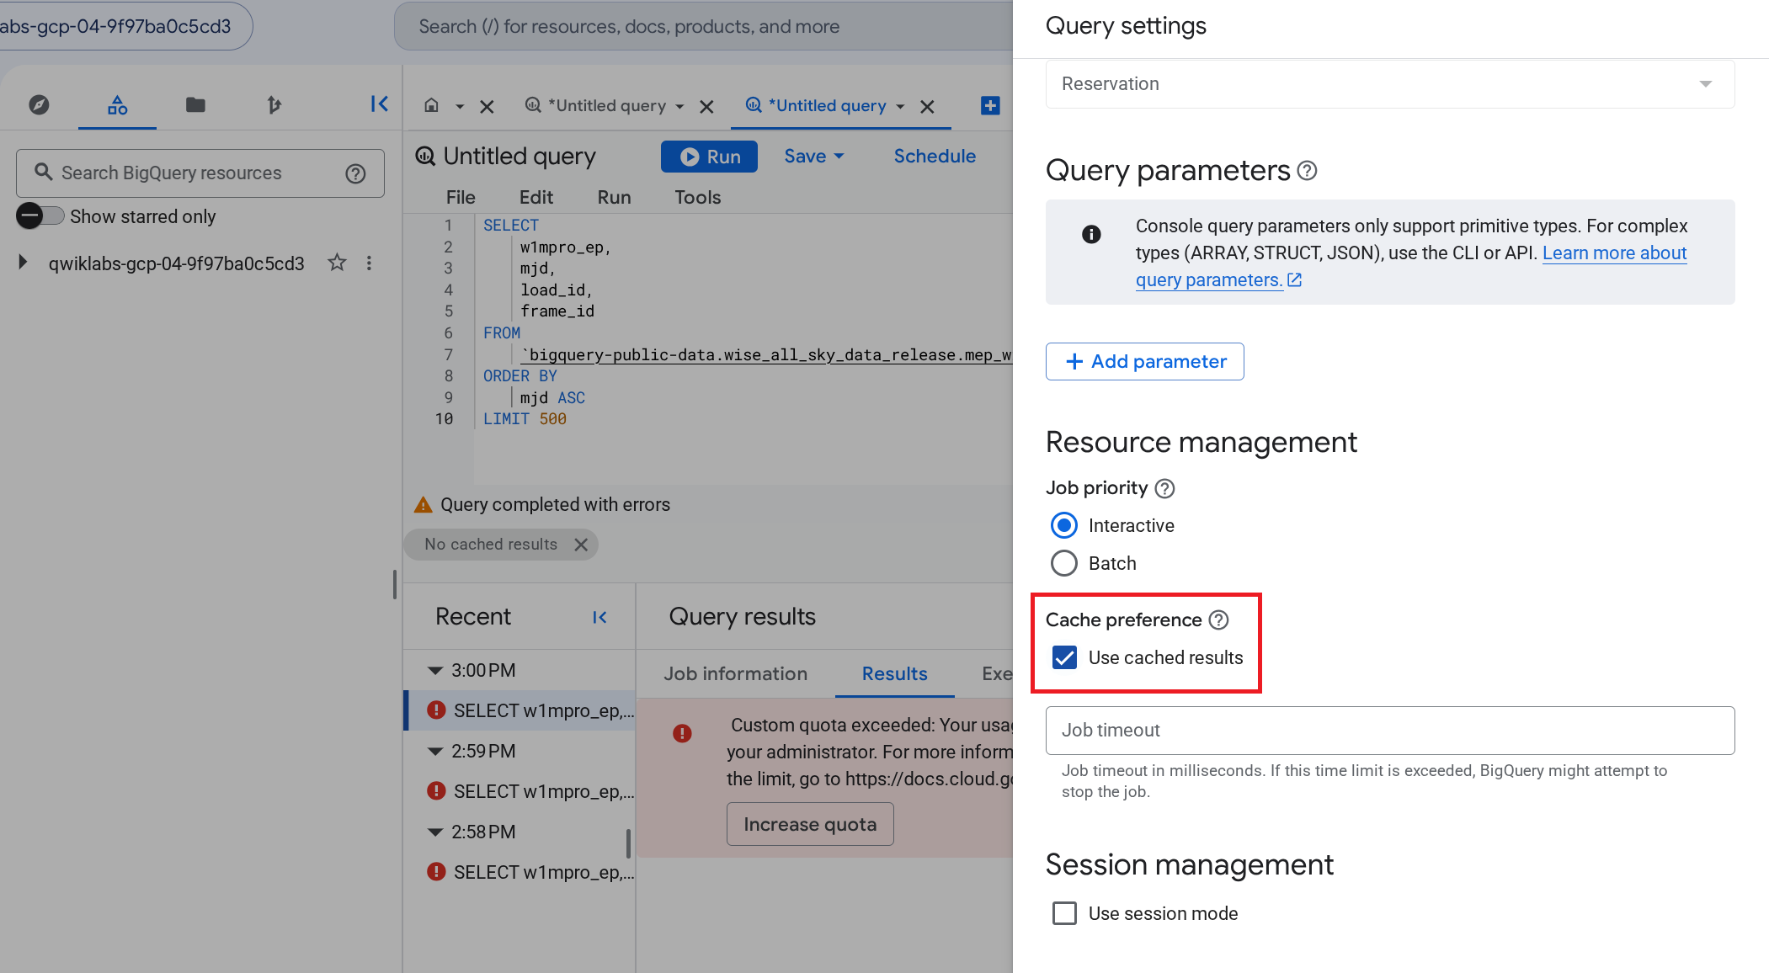Enable Use session mode checkbox
Screen dimensions: 1769x973
pyautogui.click(x=1064, y=913)
